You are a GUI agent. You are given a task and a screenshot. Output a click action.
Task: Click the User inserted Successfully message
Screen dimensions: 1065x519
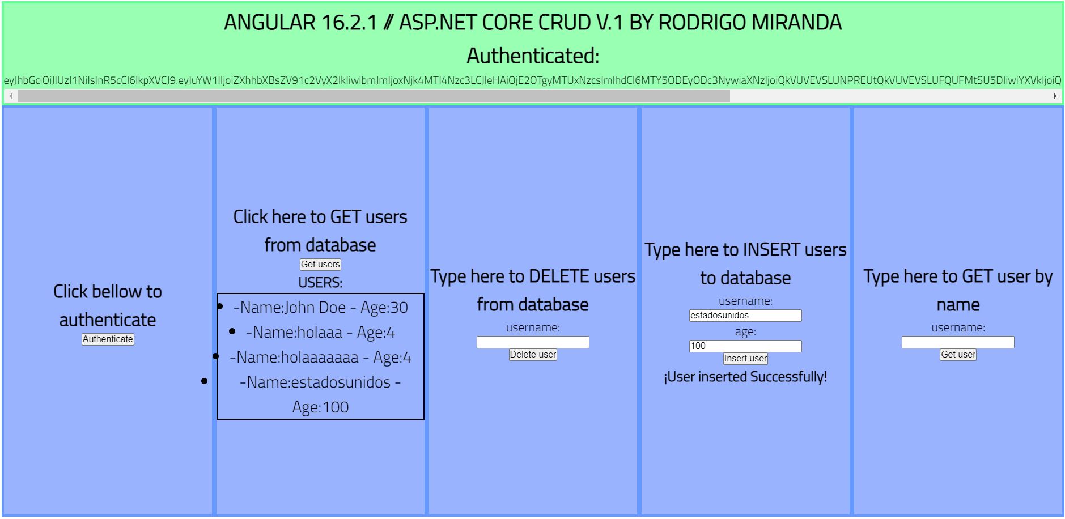click(x=745, y=377)
